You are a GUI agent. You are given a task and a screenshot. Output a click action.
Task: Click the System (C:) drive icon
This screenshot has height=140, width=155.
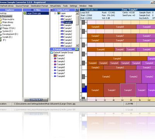click(x=1, y=31)
